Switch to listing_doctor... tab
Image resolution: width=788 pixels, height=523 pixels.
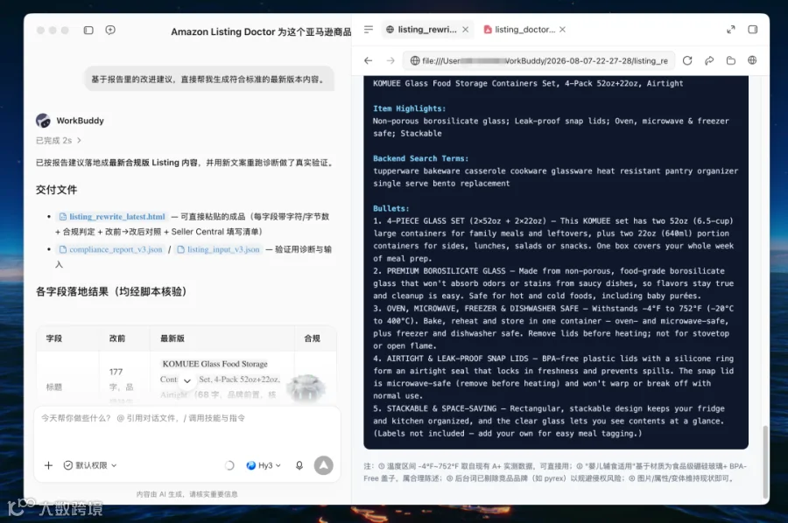519,30
